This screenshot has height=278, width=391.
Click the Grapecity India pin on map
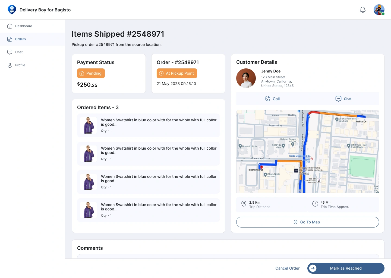click(x=240, y=146)
